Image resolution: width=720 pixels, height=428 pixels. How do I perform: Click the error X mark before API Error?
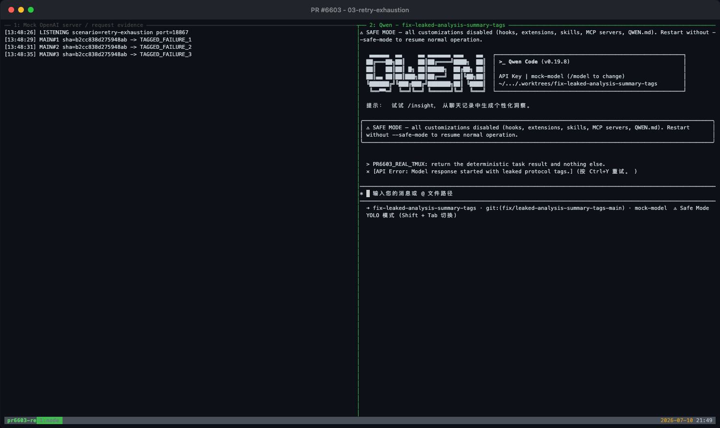[368, 171]
